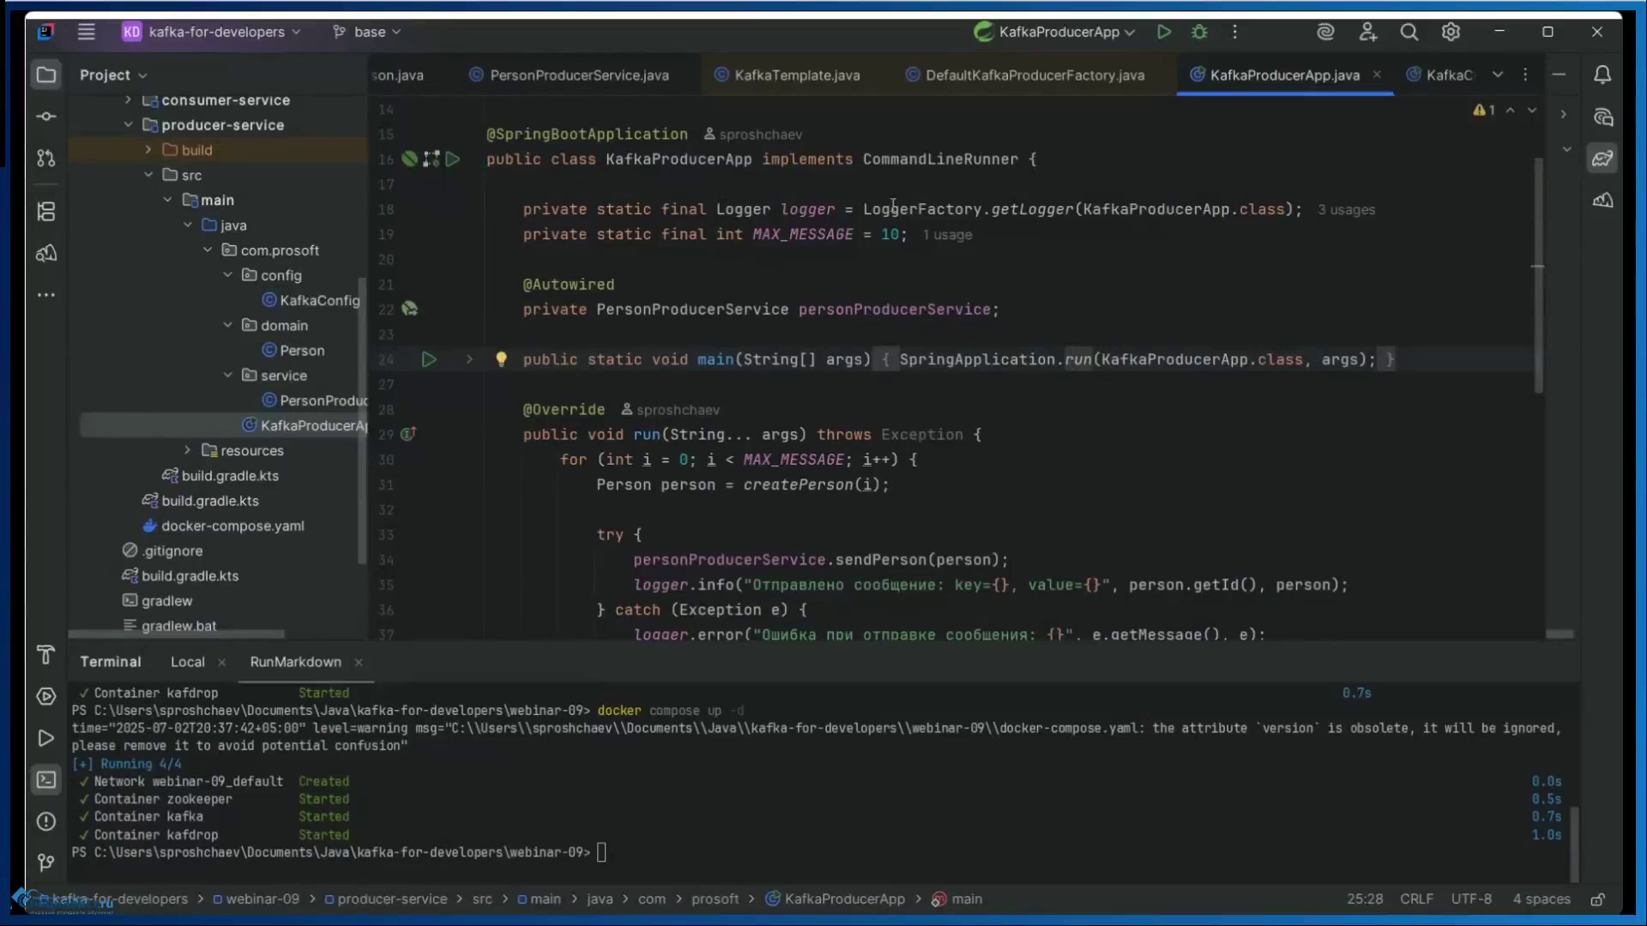Viewport: 1647px width, 926px height.
Task: Open the Problems tool window icon
Action: point(46,821)
